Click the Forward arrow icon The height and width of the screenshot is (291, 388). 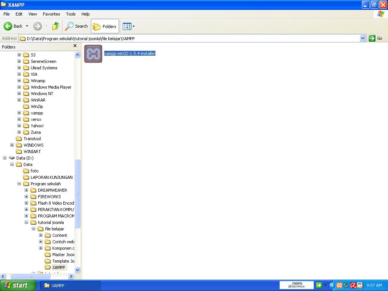tap(38, 26)
